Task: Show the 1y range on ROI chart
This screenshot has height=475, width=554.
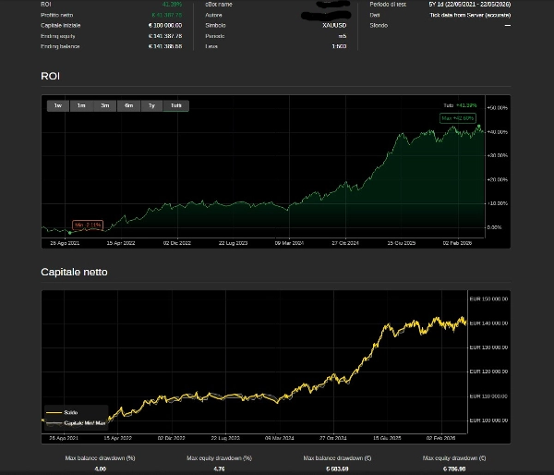Action: click(x=152, y=105)
